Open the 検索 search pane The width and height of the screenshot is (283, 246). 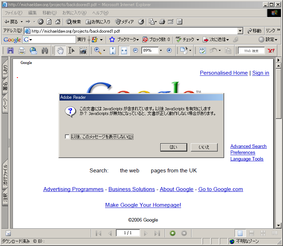coord(73,22)
